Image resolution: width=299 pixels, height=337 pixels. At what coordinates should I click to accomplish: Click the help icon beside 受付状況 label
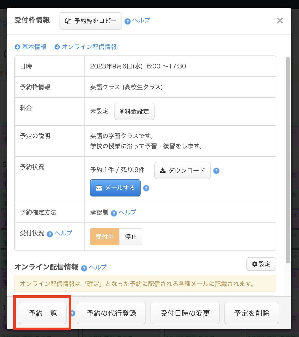(50, 234)
